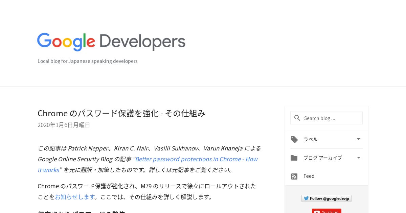The image size is (406, 213).
Task: Click the label tag icon
Action: 294,140
